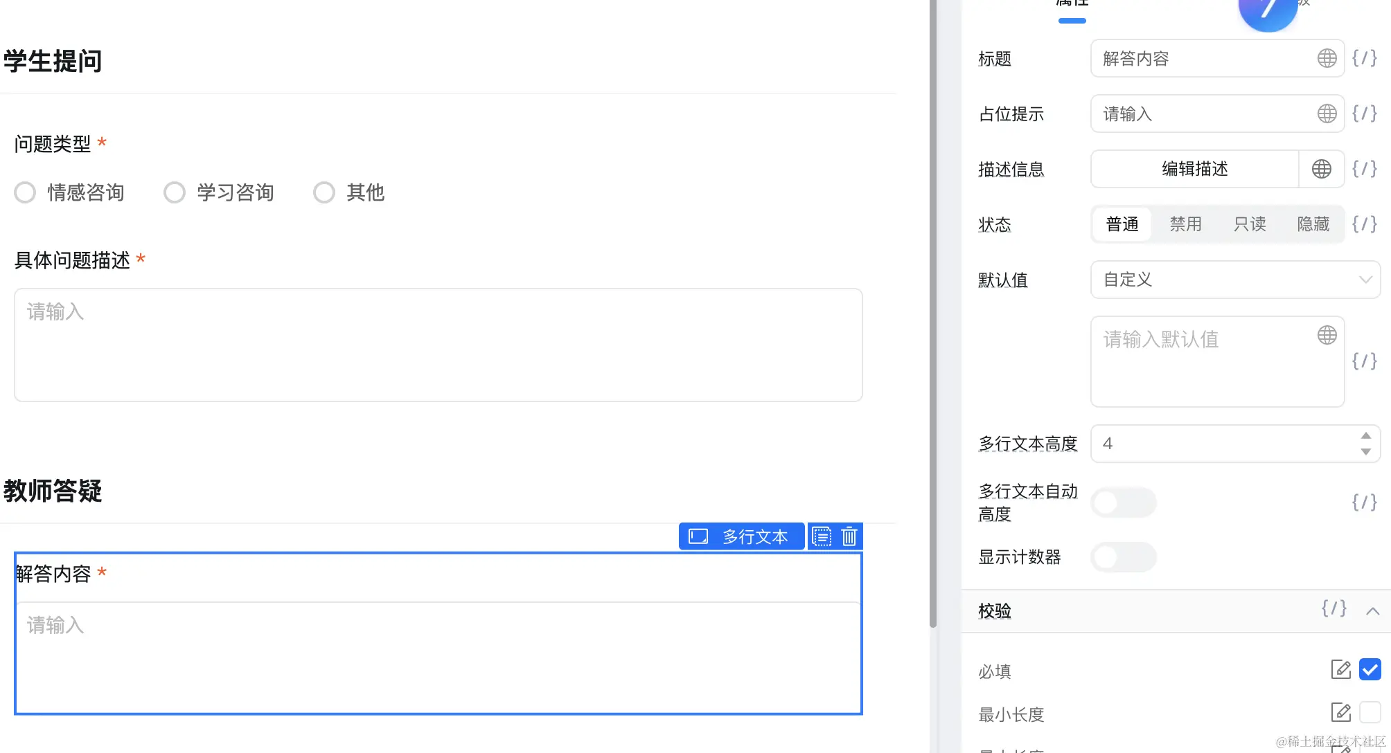Open the 默认值 自定义 dropdown
The image size is (1391, 753).
click(x=1234, y=280)
